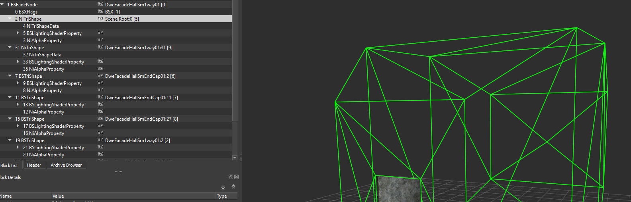Click Txt icon in 3 NiAlphaProperty row
This screenshot has width=631, height=202.
click(x=100, y=40)
